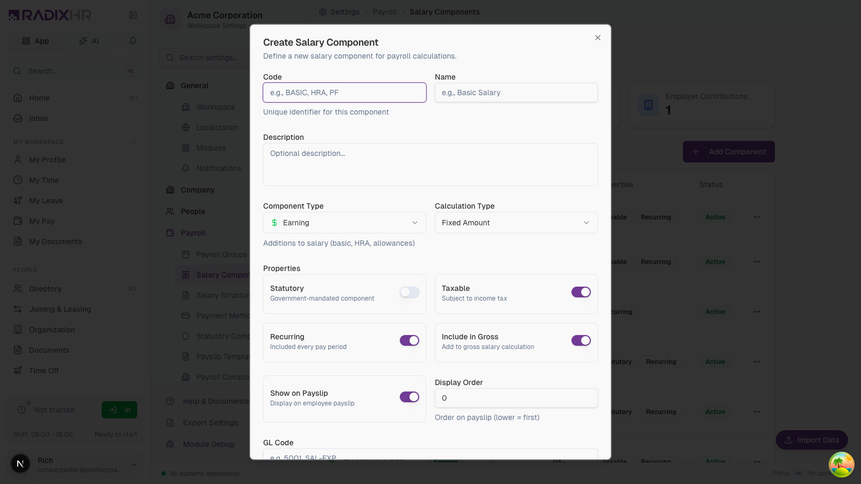Click the palm tree sunset avatar icon
861x484 pixels.
point(841,465)
